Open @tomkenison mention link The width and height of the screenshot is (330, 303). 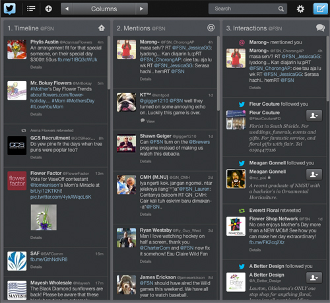[45, 185]
